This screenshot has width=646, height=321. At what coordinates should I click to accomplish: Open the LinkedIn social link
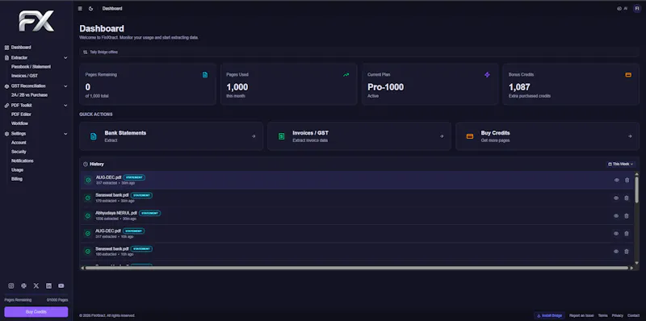(x=48, y=286)
